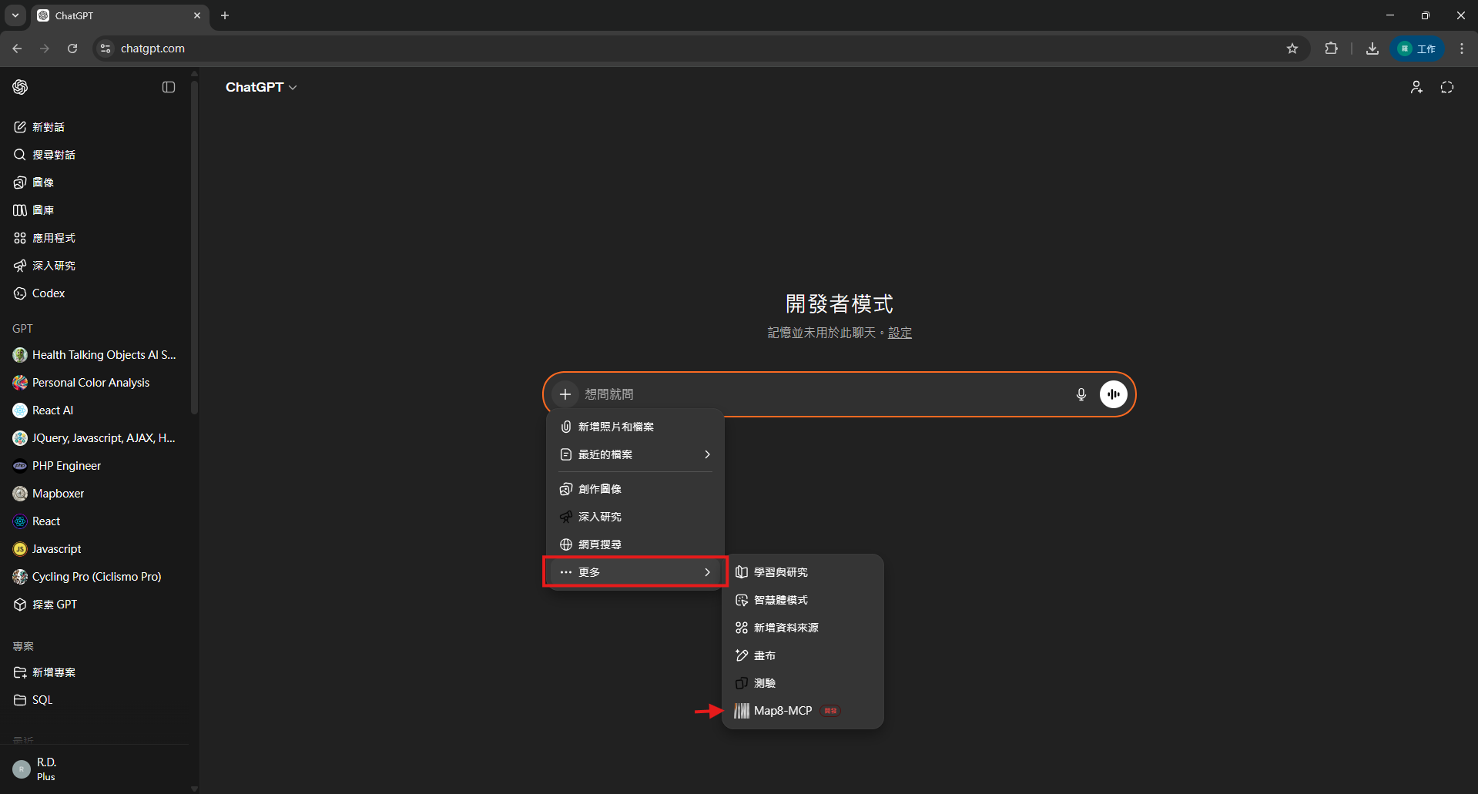Open the R.D. Plus account menu
Image resolution: width=1478 pixels, height=794 pixels.
click(94, 769)
